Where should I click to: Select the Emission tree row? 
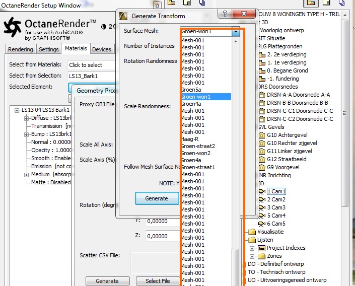(51, 166)
